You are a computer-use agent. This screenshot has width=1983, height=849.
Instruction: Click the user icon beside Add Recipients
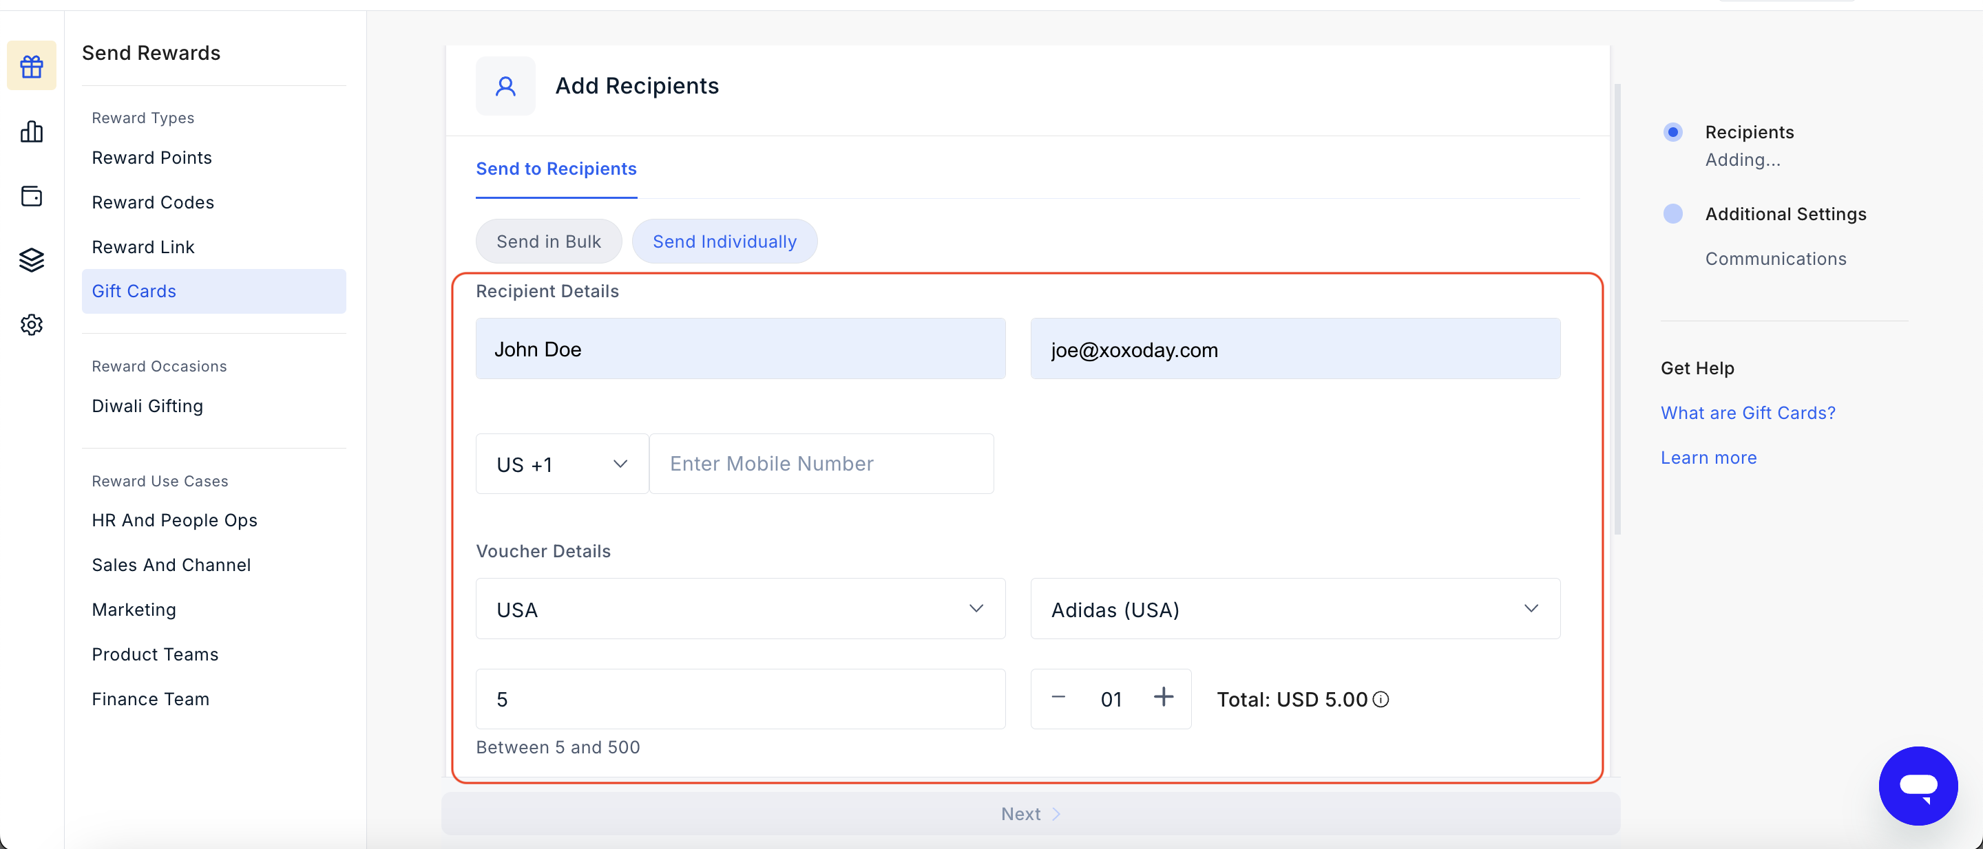505,86
